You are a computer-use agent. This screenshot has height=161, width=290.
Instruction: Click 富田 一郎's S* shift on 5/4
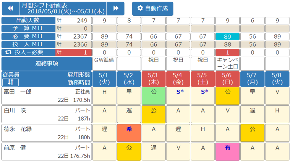point(178,96)
